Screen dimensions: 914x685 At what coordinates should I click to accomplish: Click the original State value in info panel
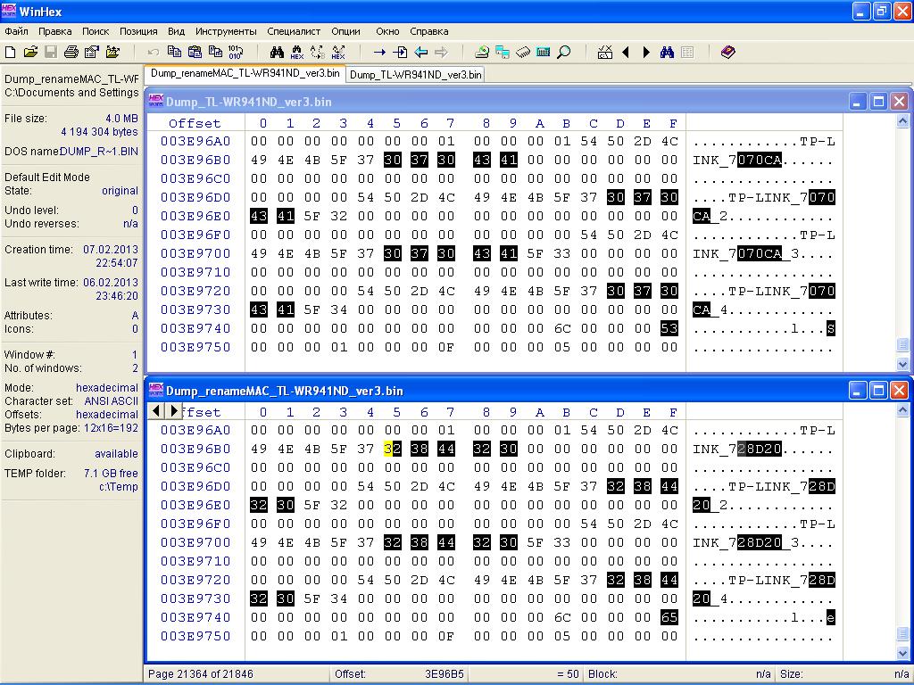(x=120, y=191)
